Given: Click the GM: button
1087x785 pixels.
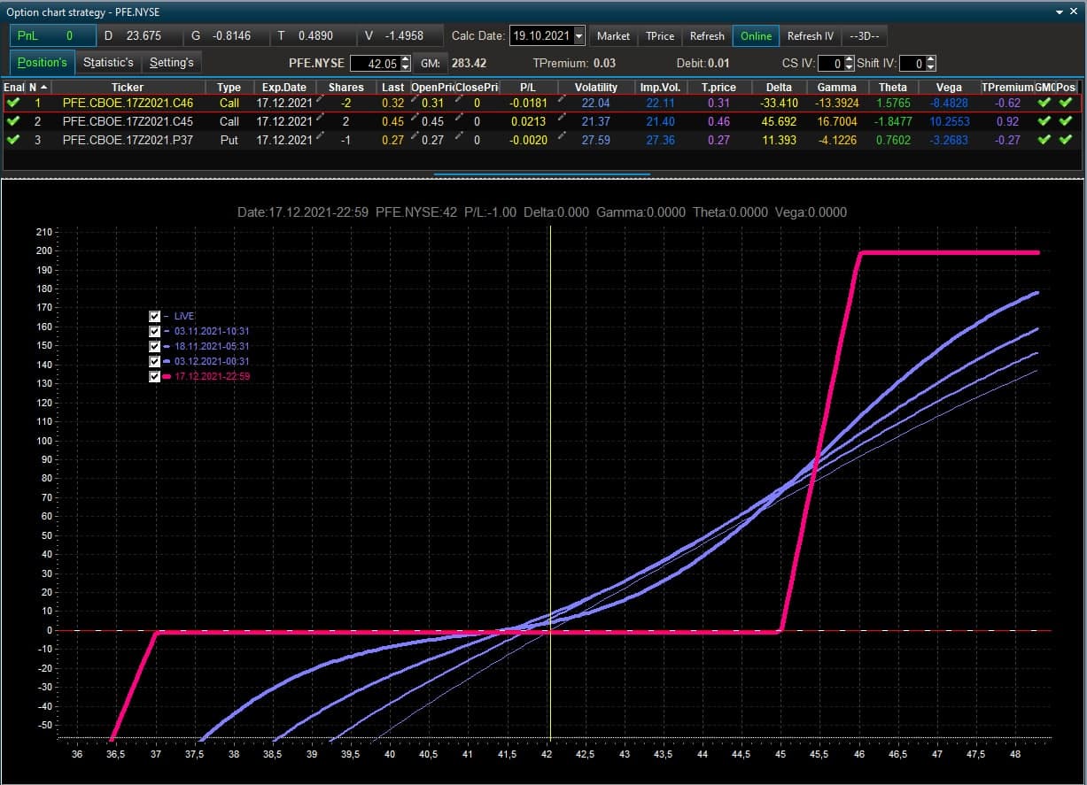Looking at the screenshot, I should click(430, 63).
